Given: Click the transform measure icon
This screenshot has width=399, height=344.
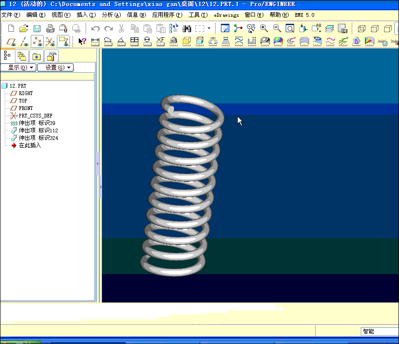Looking at the screenshot, I should pyautogui.click(x=160, y=41).
